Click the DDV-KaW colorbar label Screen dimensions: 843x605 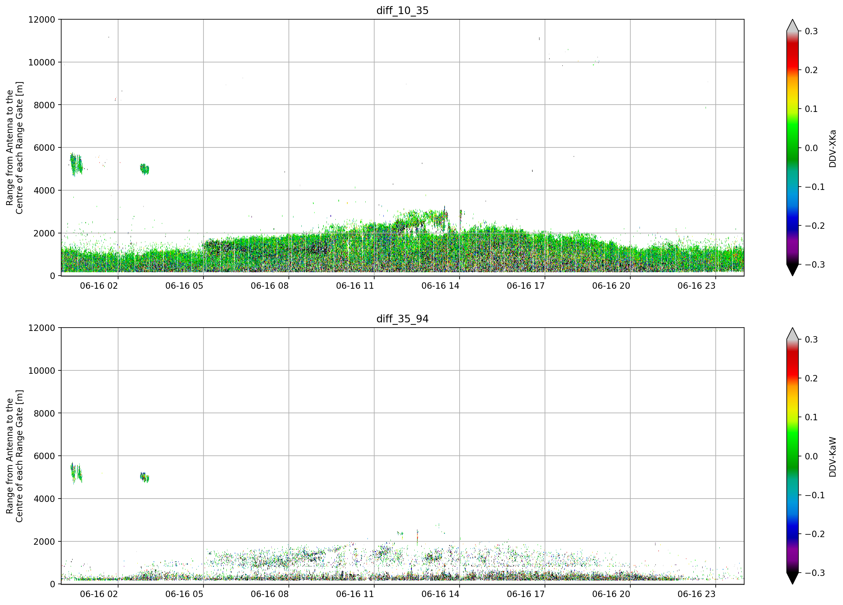pyautogui.click(x=832, y=457)
